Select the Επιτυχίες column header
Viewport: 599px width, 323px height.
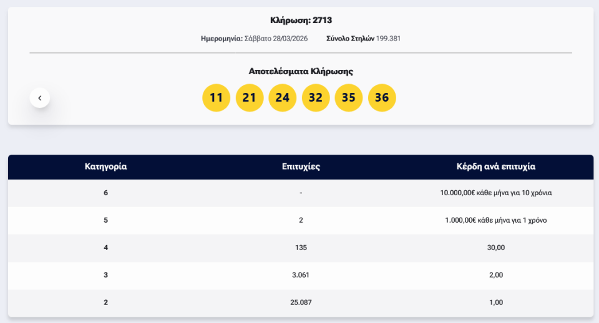tap(301, 167)
